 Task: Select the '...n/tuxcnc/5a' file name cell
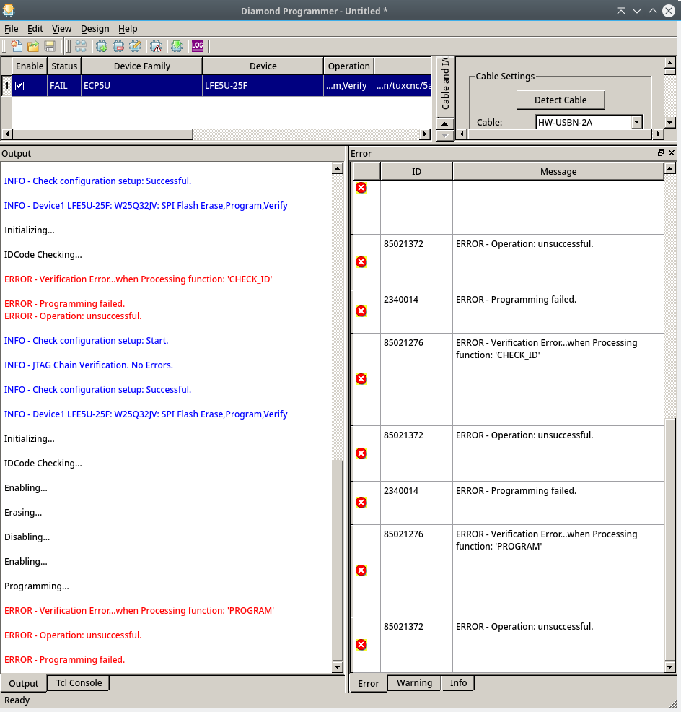tap(403, 86)
